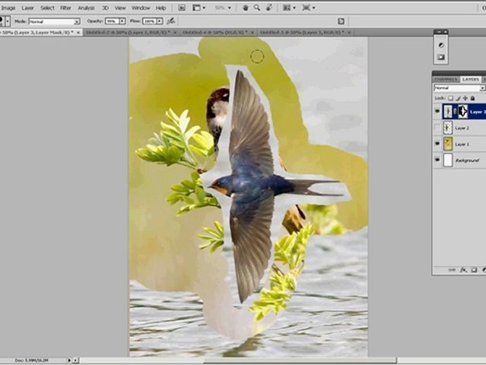Open the Opacity slider arrow
The image size is (486, 365).
tap(123, 21)
